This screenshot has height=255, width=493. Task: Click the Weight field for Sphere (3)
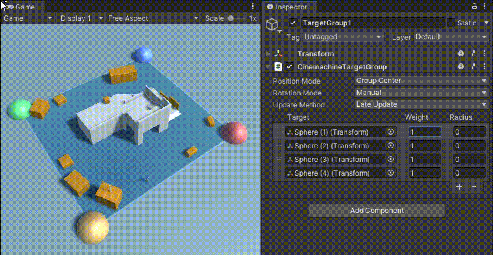(425, 159)
